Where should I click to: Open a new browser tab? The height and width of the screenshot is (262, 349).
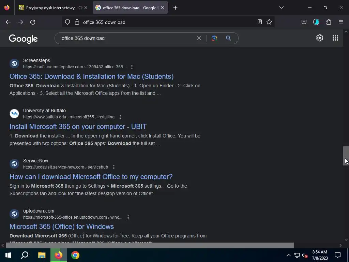click(x=176, y=8)
